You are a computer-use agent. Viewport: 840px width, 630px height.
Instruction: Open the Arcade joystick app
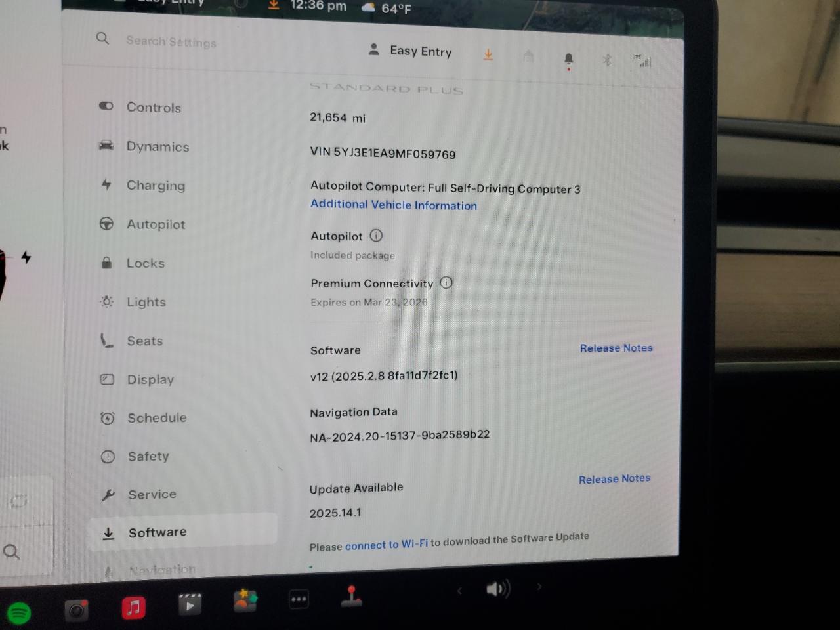[352, 597]
